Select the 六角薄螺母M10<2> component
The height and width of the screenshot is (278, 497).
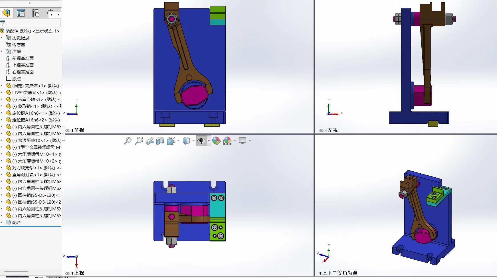coord(36,161)
